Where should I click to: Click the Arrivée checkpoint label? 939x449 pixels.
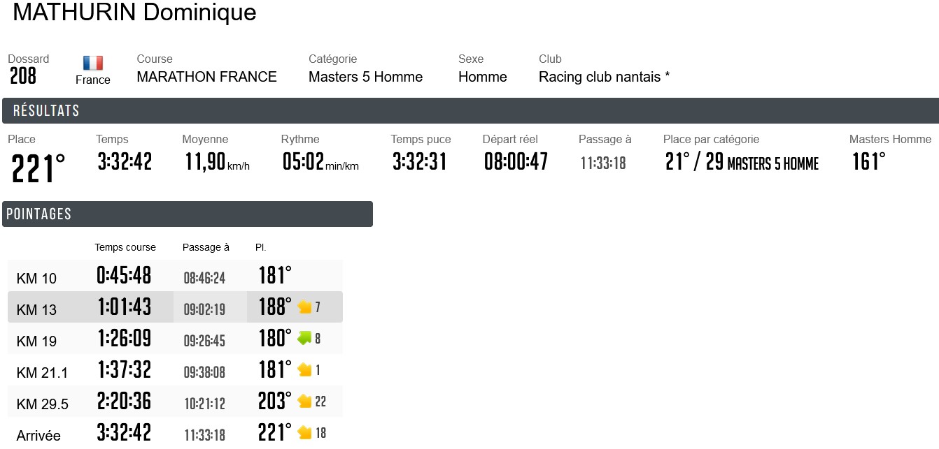38,436
